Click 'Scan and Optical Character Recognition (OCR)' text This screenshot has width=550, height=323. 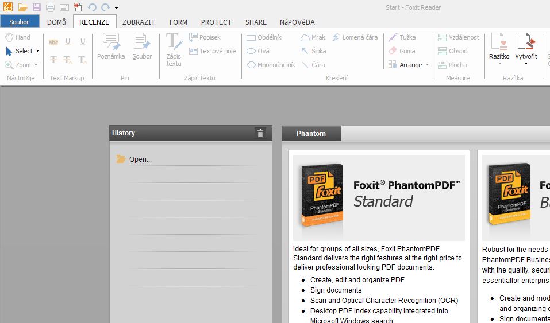(384, 301)
